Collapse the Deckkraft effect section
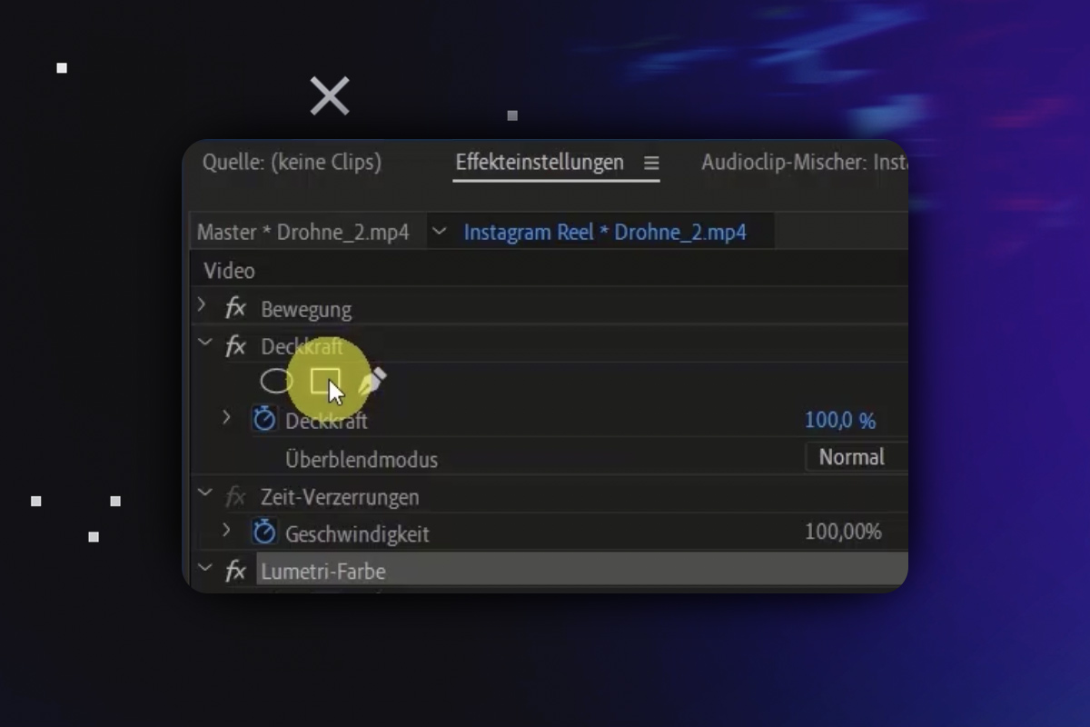This screenshot has width=1090, height=727. tap(205, 344)
